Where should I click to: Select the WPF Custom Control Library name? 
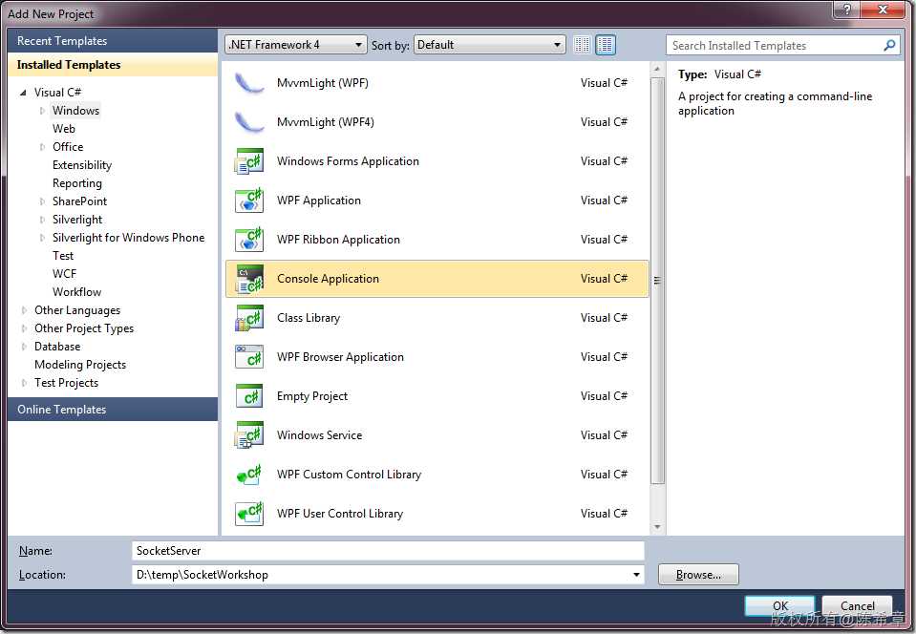coord(349,474)
